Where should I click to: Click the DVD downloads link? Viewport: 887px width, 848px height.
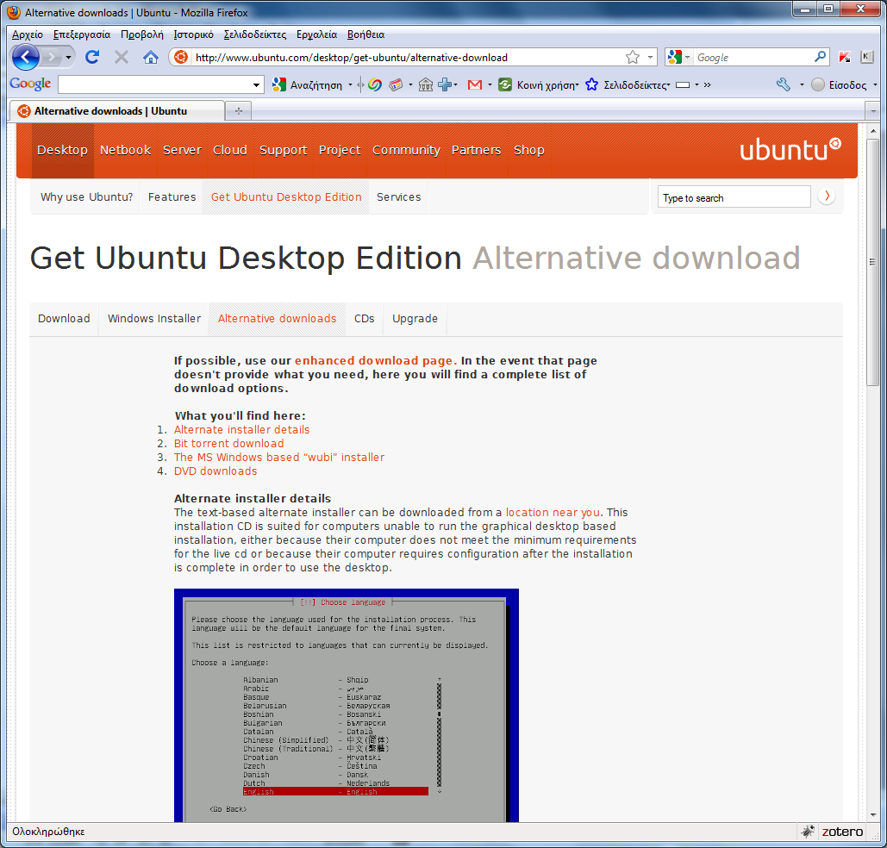(215, 471)
